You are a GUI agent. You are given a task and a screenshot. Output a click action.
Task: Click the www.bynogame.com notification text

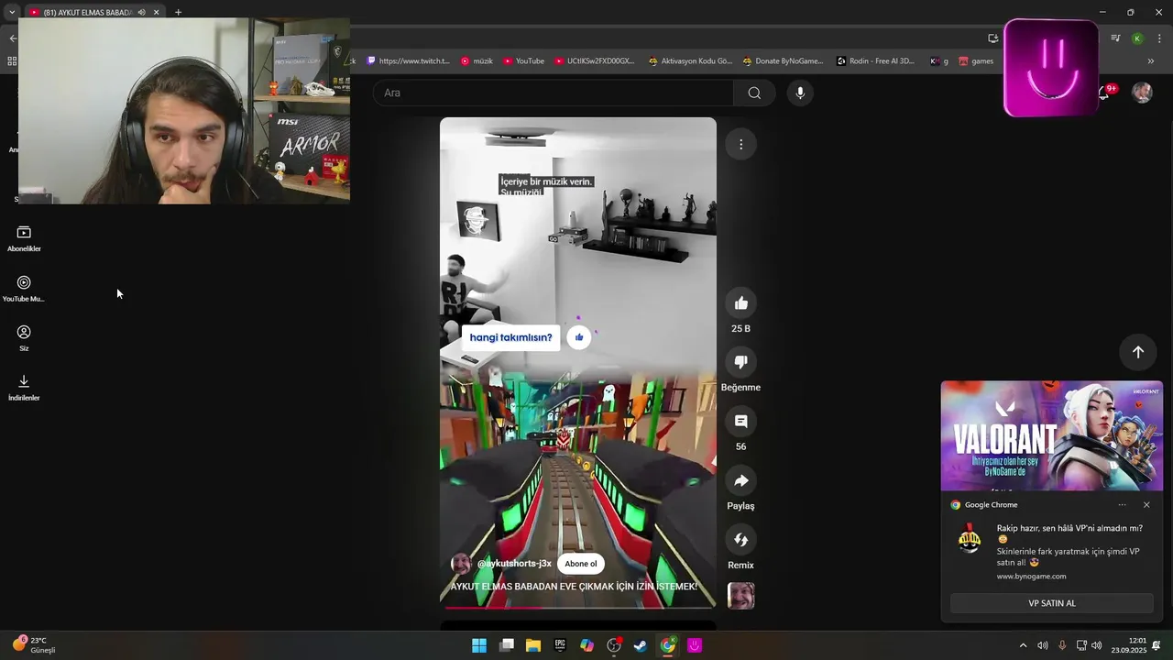[1031, 577]
